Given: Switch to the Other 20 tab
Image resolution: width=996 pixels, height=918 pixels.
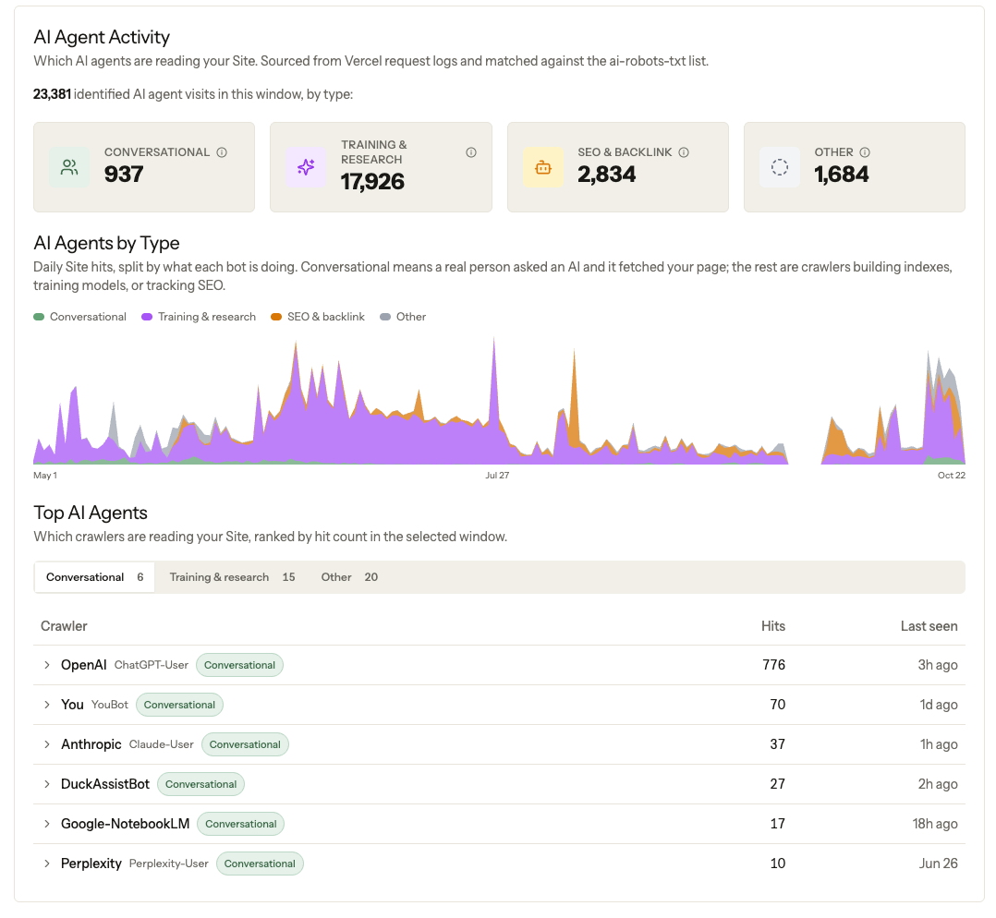Looking at the screenshot, I should point(349,577).
